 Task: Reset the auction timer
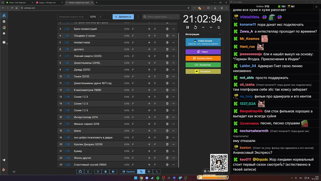coord(195,27)
